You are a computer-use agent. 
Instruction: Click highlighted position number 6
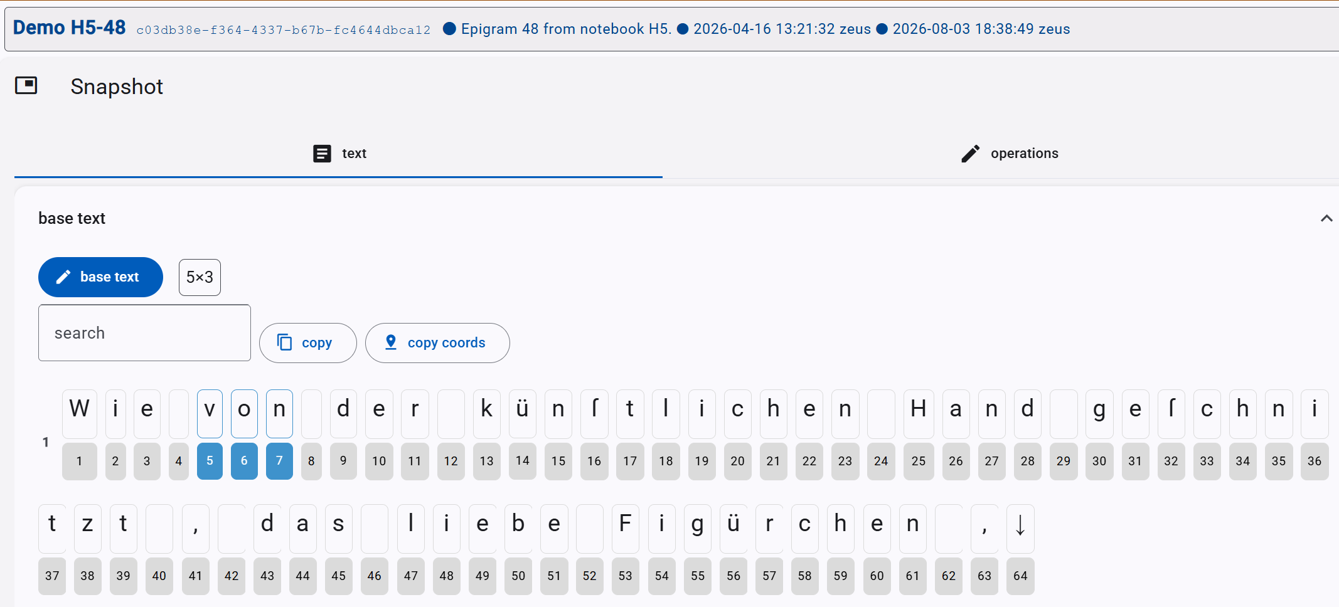[244, 461]
